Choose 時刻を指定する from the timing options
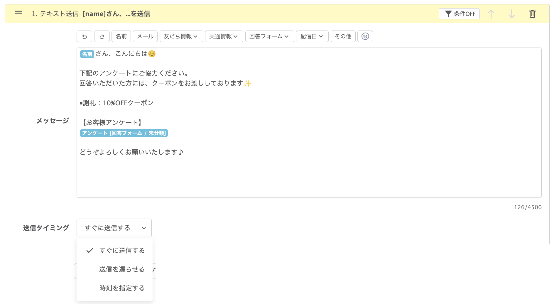 click(121, 288)
